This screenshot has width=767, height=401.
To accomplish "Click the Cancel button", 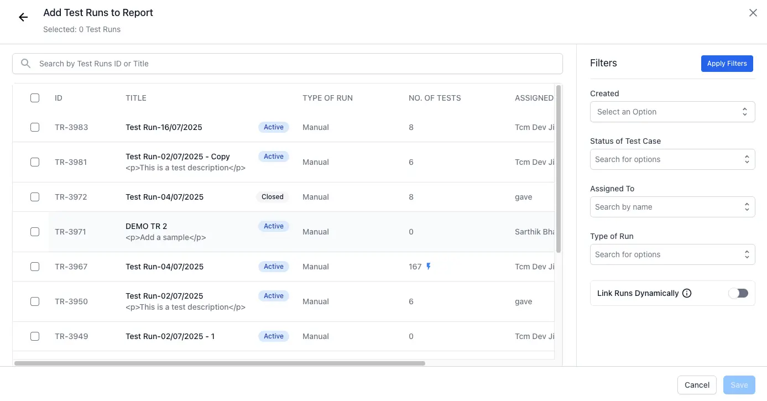I will [697, 385].
